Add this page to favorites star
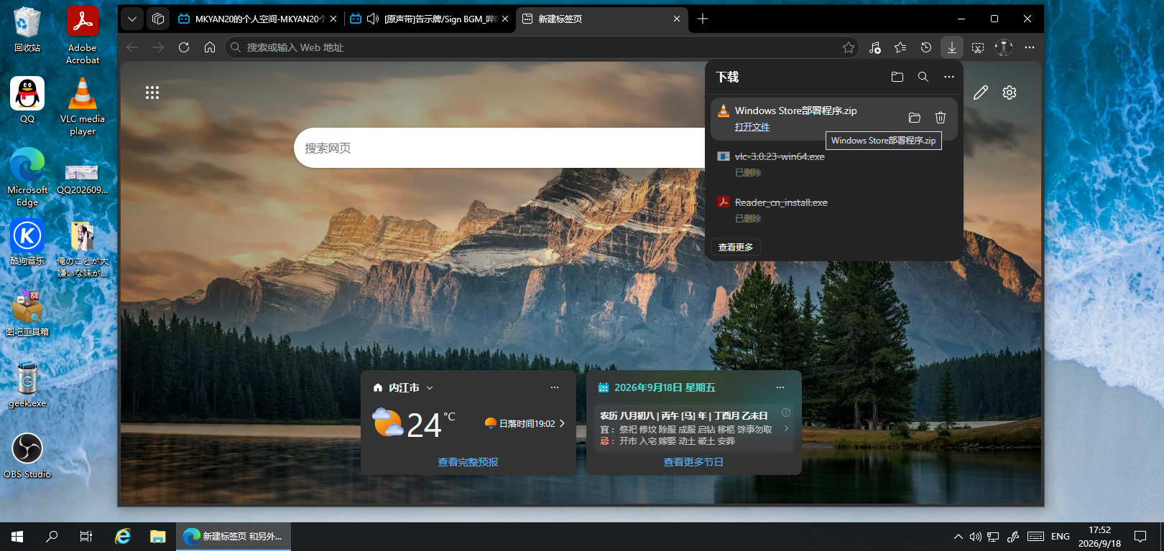The width and height of the screenshot is (1164, 551). coord(849,47)
